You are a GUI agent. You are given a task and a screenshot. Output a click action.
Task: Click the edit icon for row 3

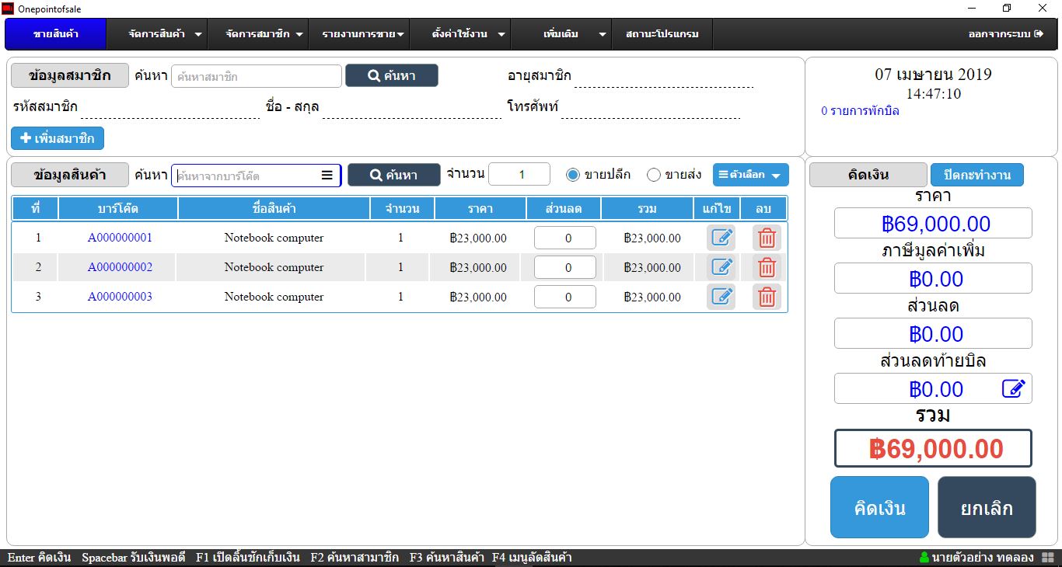tap(721, 297)
